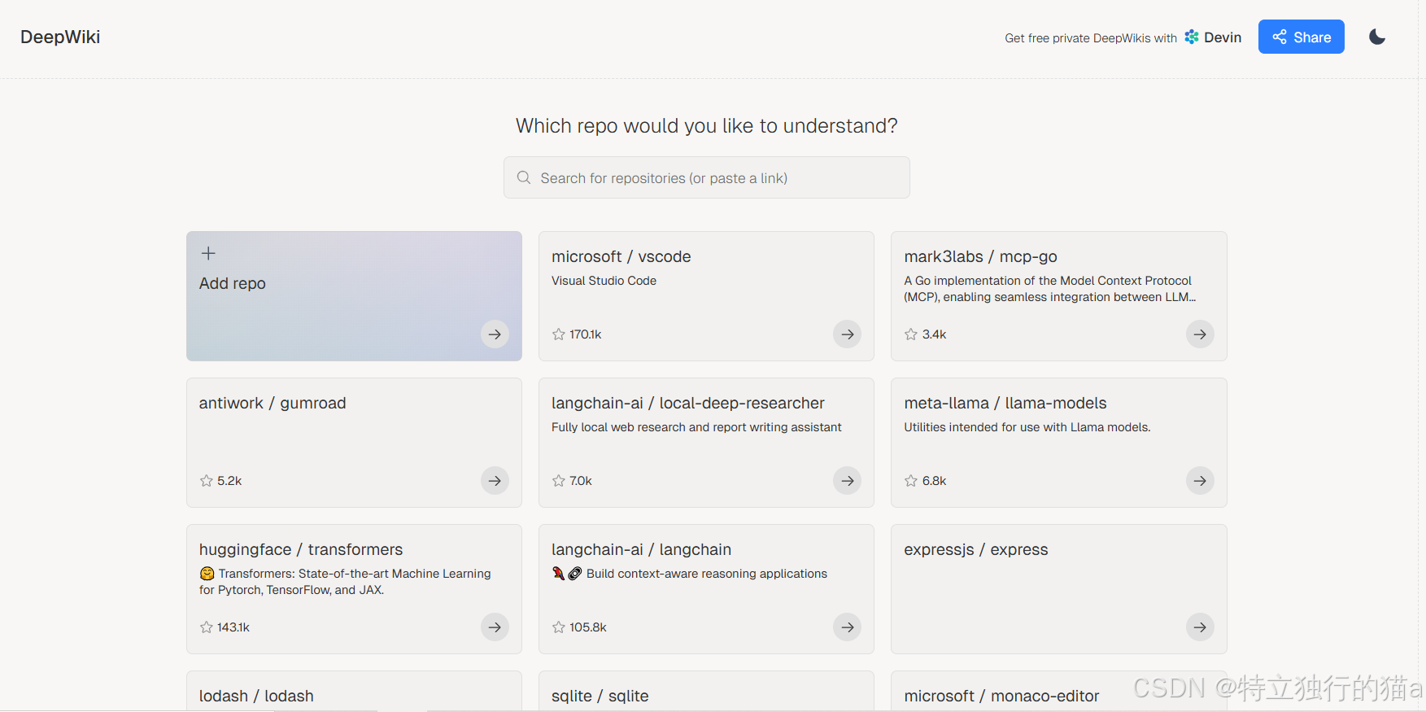1426x712 pixels.
Task: Click the arrow on langchain-ai / langchain card
Action: coord(847,627)
